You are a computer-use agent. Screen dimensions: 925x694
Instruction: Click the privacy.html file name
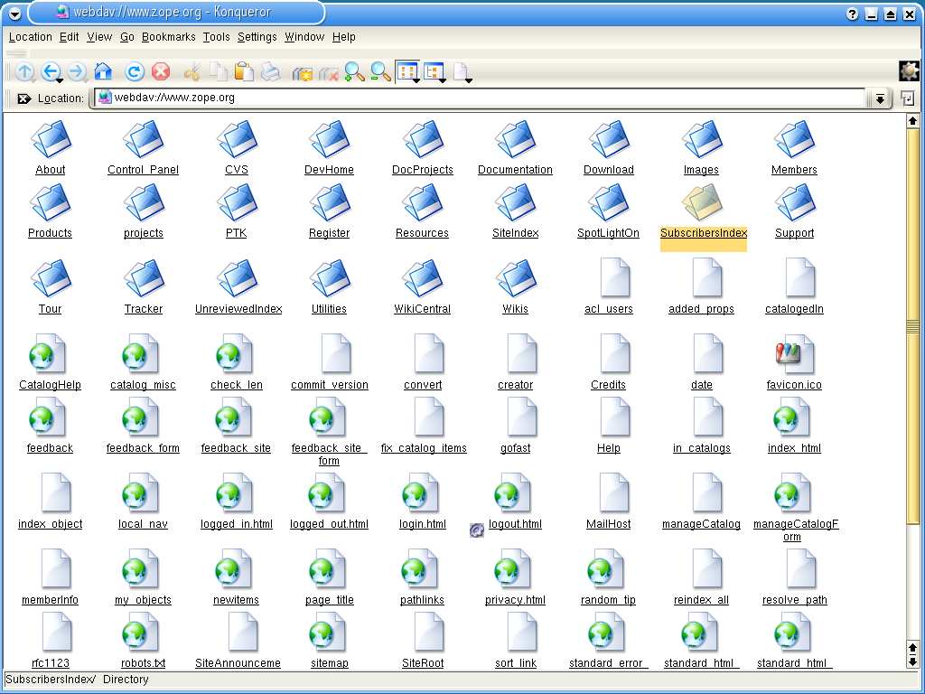point(515,600)
